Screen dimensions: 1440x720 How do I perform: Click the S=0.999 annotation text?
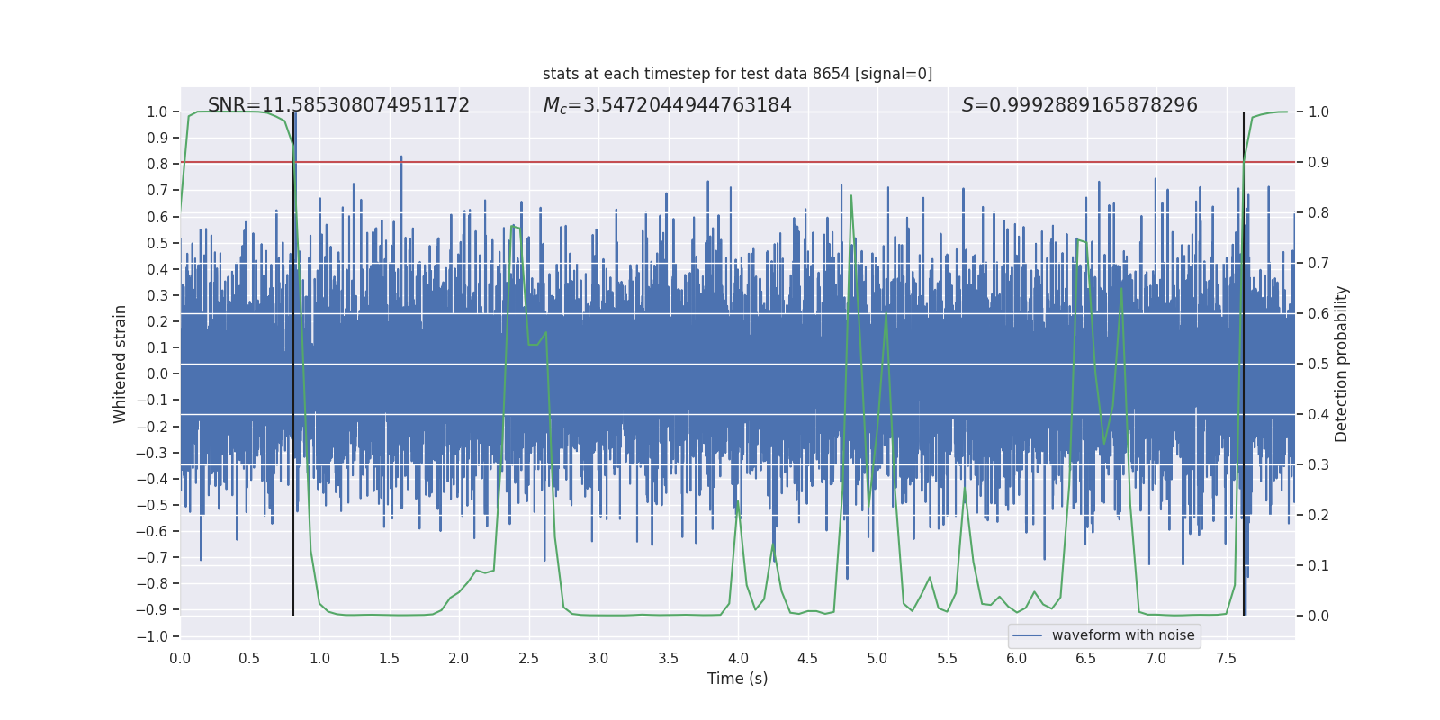click(1079, 105)
